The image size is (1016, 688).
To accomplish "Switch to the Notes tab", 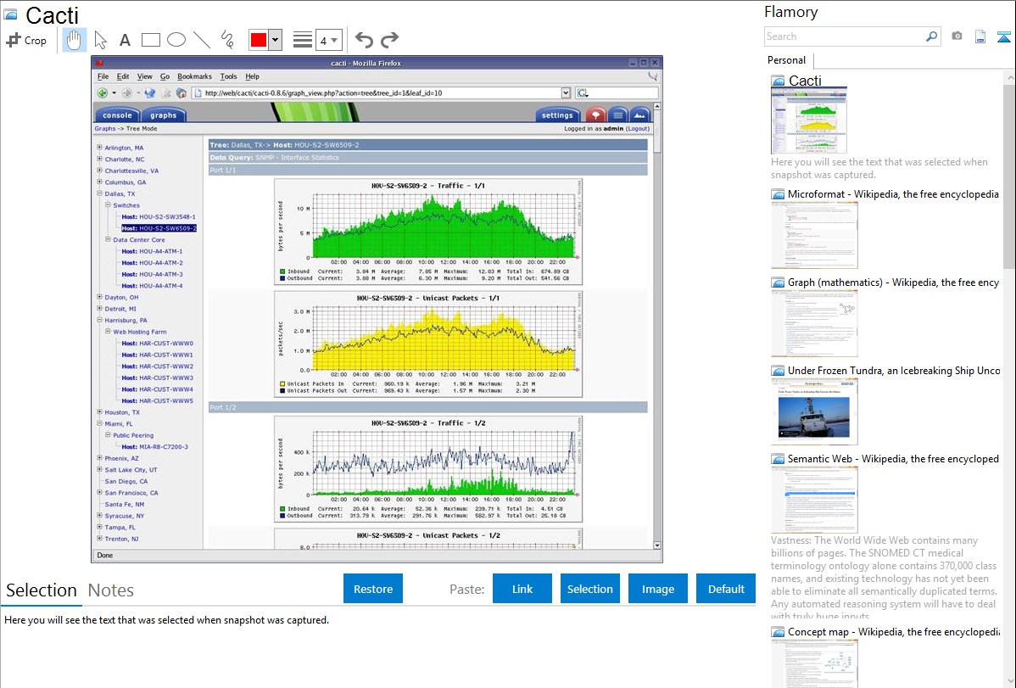I will pyautogui.click(x=111, y=590).
